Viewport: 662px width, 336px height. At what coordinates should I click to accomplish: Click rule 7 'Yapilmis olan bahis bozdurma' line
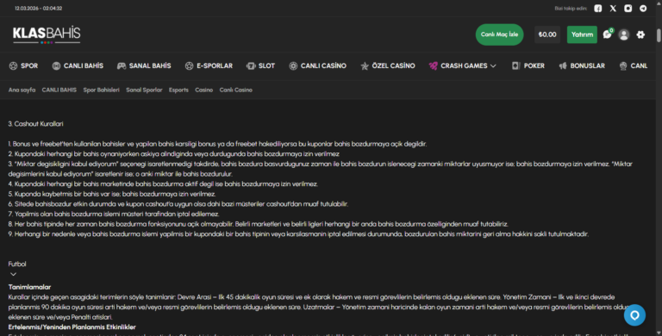point(114,214)
